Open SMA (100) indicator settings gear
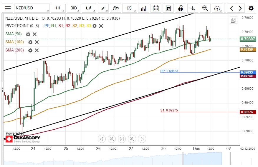This screenshot has width=258, height=167. click(x=30, y=42)
